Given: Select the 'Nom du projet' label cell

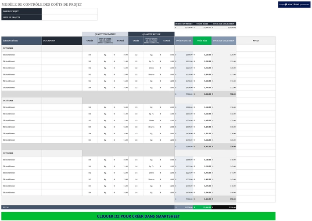Looking at the screenshot, I should [22, 11].
